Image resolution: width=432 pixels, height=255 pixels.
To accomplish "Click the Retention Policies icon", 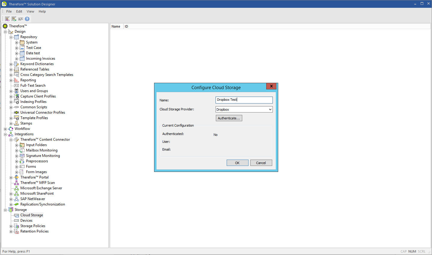I will pos(16,231).
